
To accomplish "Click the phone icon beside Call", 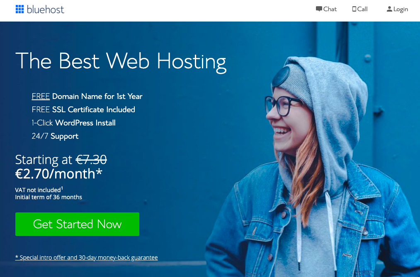I will coord(354,9).
